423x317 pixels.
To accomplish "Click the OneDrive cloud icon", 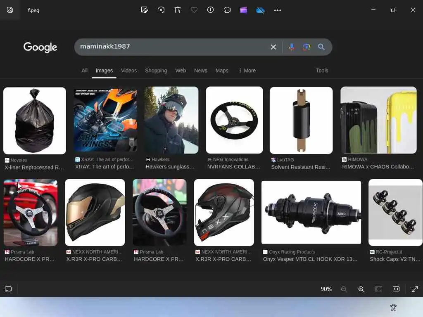I will click(260, 10).
